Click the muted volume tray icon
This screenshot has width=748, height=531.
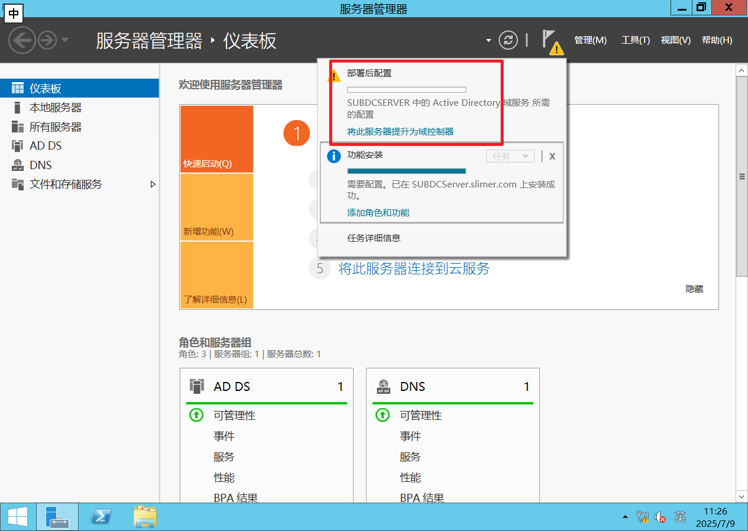pos(661,517)
